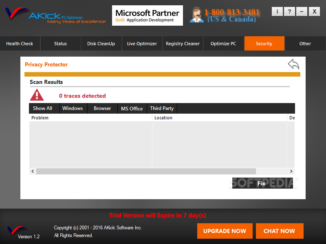Go to the Disk CleanUp tab
Image resolution: width=326 pixels, height=244 pixels.
pyautogui.click(x=101, y=44)
